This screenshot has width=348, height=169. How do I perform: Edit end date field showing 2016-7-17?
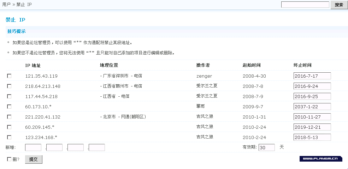tap(312, 76)
